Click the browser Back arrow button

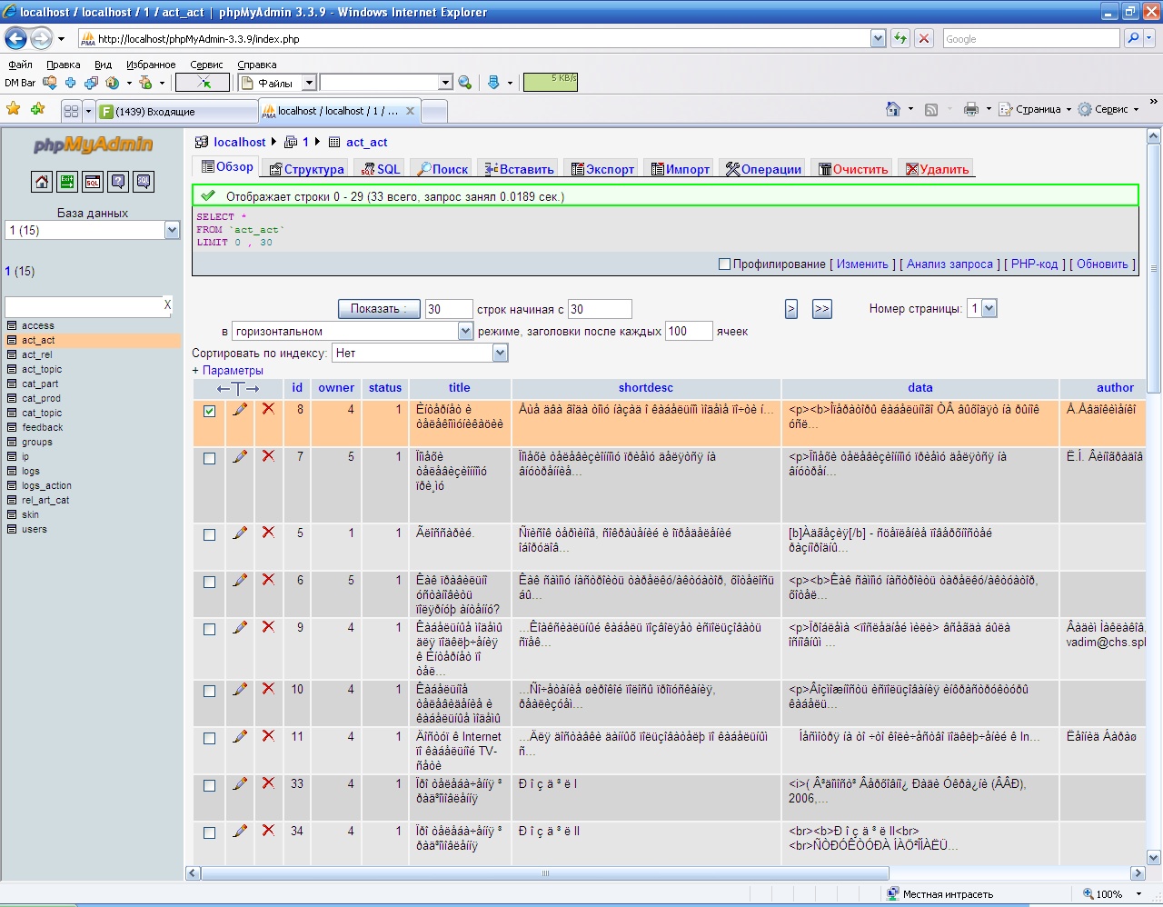point(15,38)
